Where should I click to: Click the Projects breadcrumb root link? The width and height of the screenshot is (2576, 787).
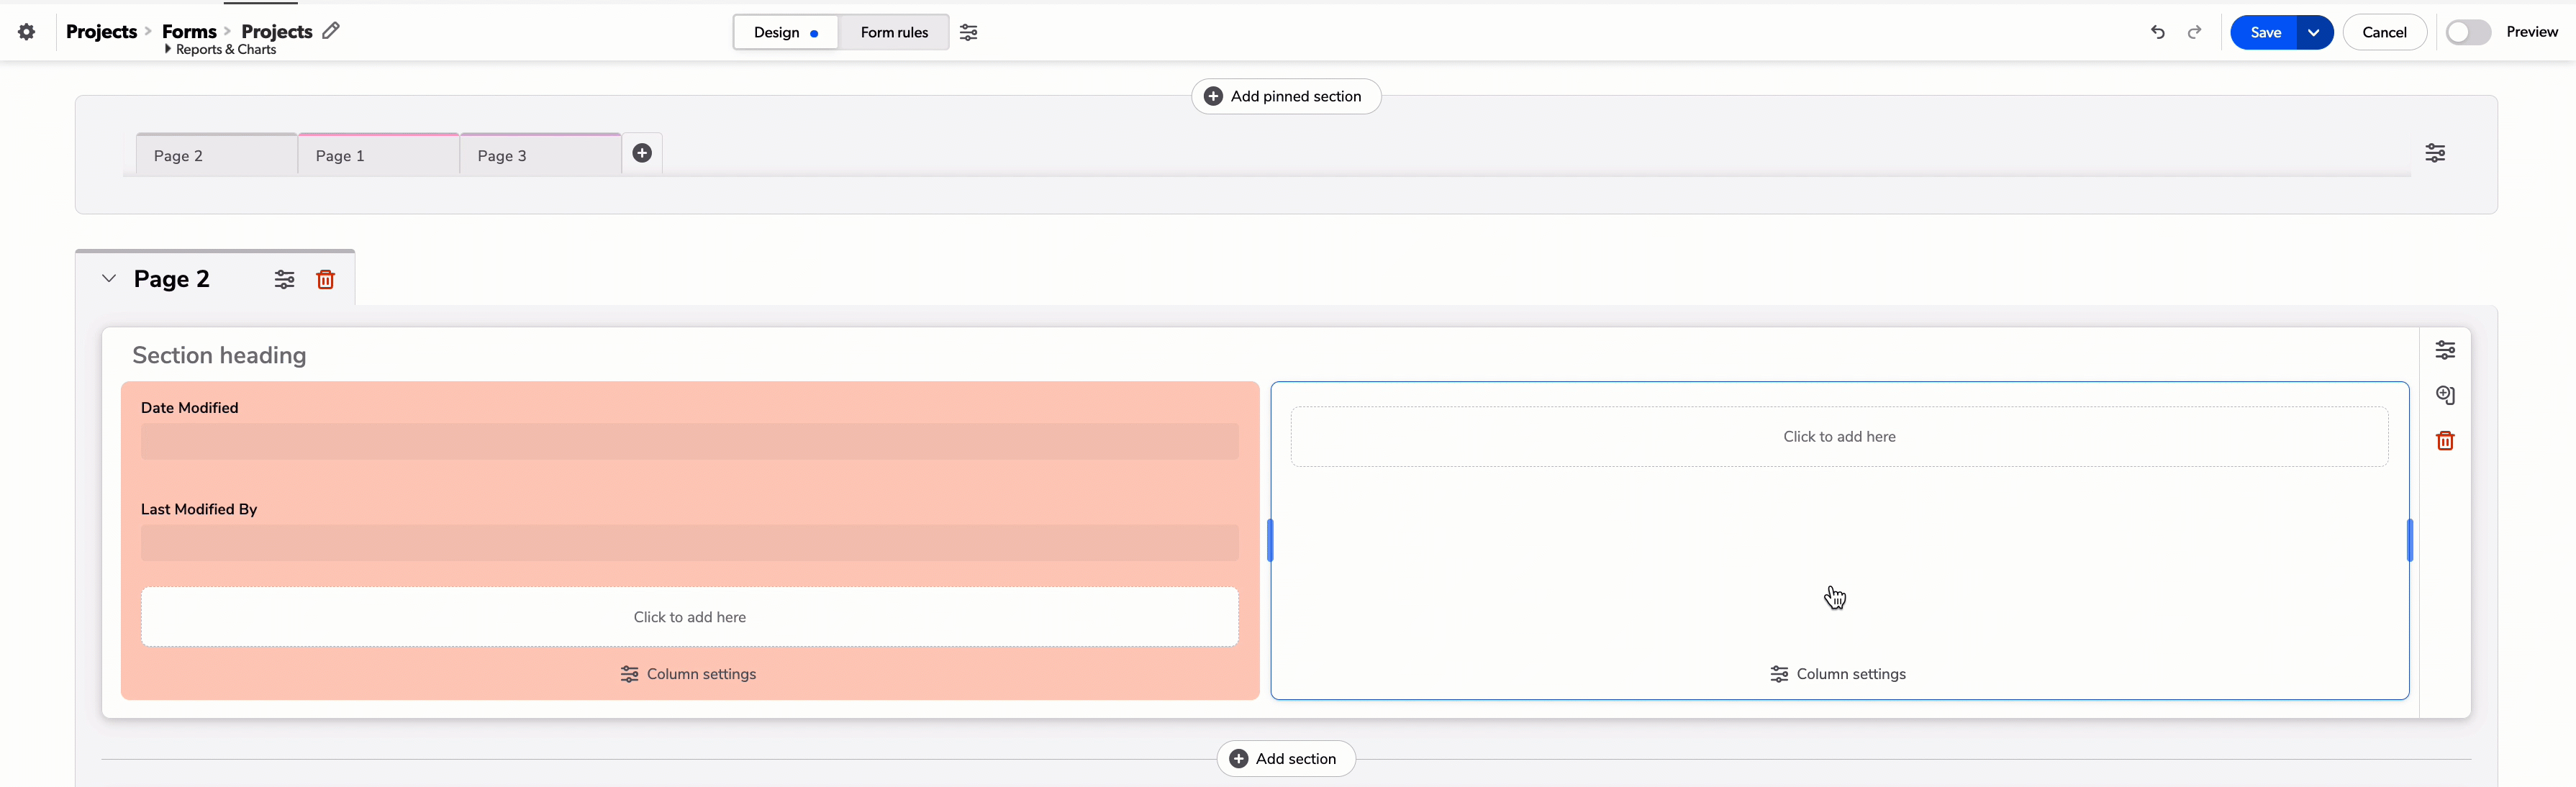101,31
